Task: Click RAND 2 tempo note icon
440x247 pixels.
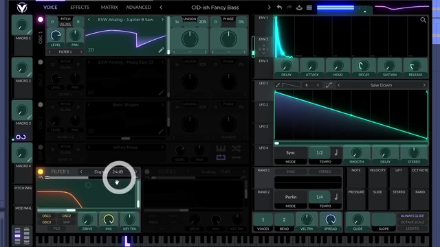Action: (336, 197)
